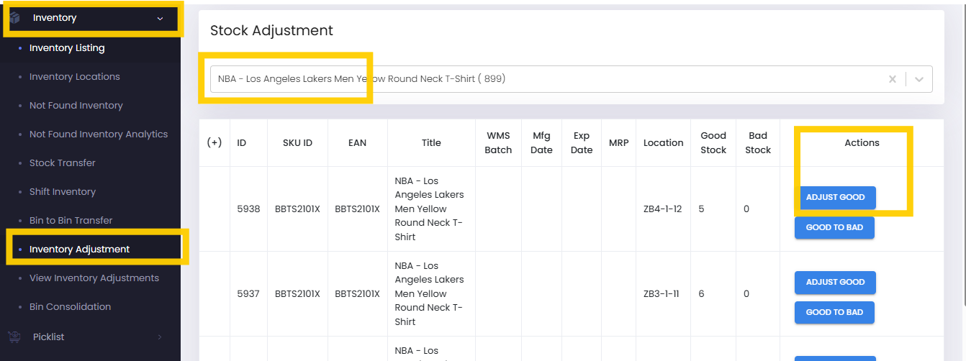
Task: Open Bin to Bin Transfer
Action: click(71, 221)
